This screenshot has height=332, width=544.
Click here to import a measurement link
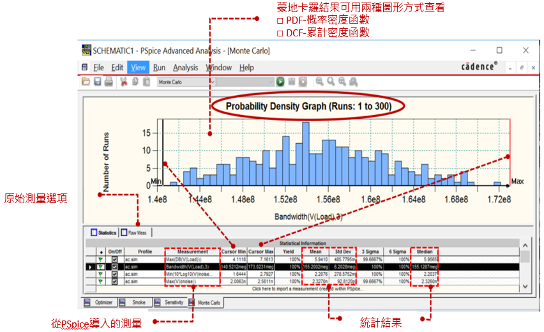(308, 289)
